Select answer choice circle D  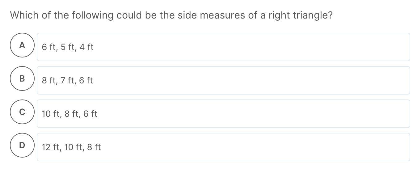tap(22, 145)
